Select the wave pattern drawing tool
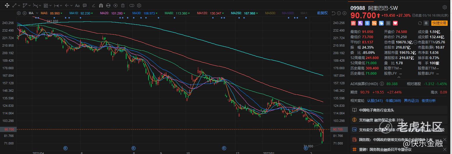This screenshot has width=452, height=154. tap(35, 5)
